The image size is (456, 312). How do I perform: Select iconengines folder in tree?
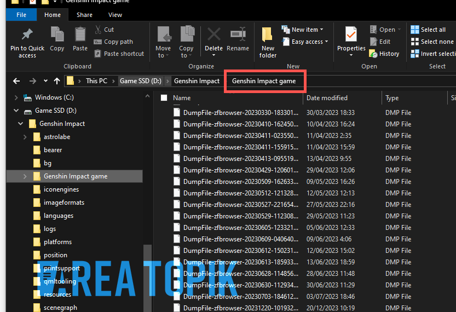pos(61,189)
